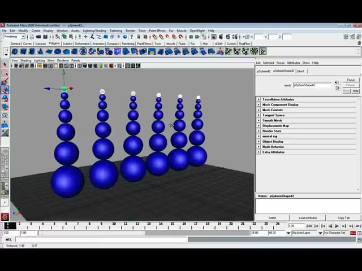
Task: Click the blue sphere icon in status line
Action: (125, 37)
